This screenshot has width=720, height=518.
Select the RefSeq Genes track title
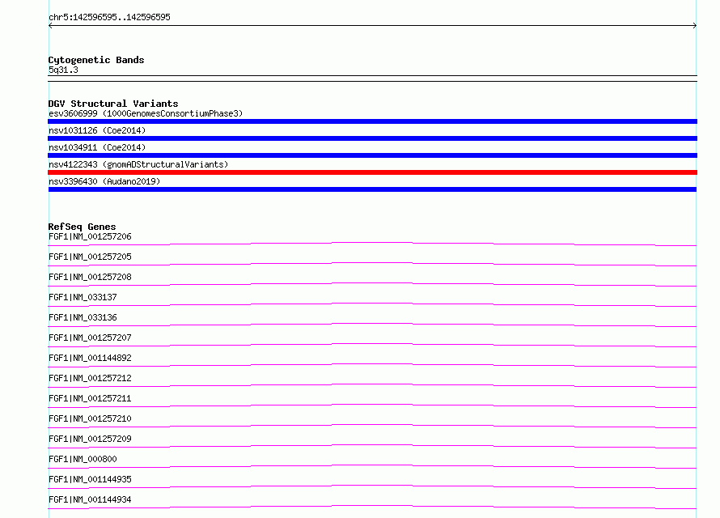[x=82, y=227]
